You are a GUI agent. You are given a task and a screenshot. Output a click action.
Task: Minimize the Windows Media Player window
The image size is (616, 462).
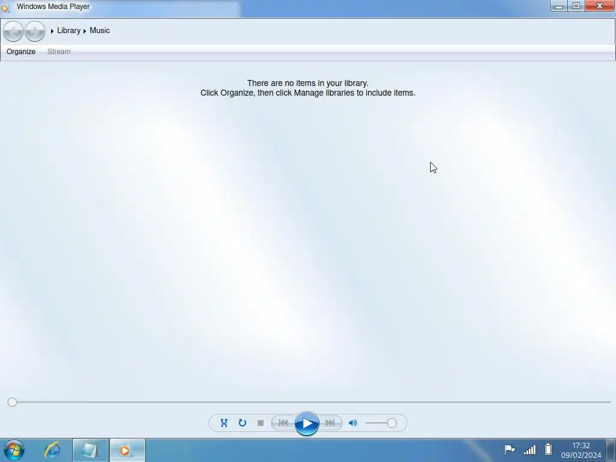click(x=559, y=6)
